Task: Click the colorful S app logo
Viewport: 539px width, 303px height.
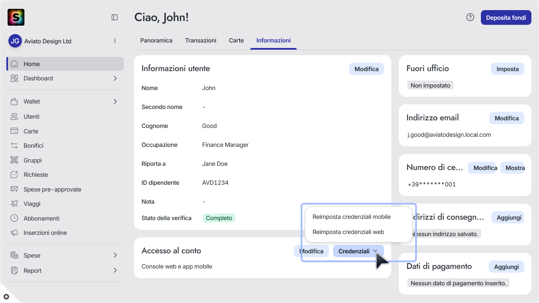Action: tap(16, 17)
